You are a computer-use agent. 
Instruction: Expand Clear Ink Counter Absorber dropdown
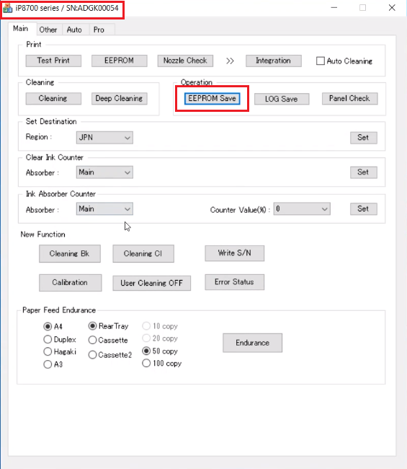104,172
